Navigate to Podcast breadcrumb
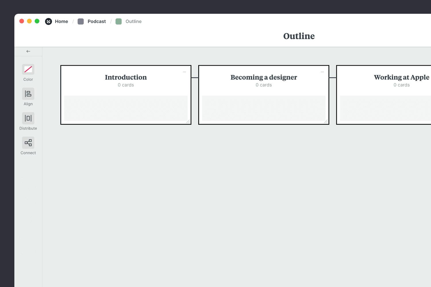 coord(97,22)
